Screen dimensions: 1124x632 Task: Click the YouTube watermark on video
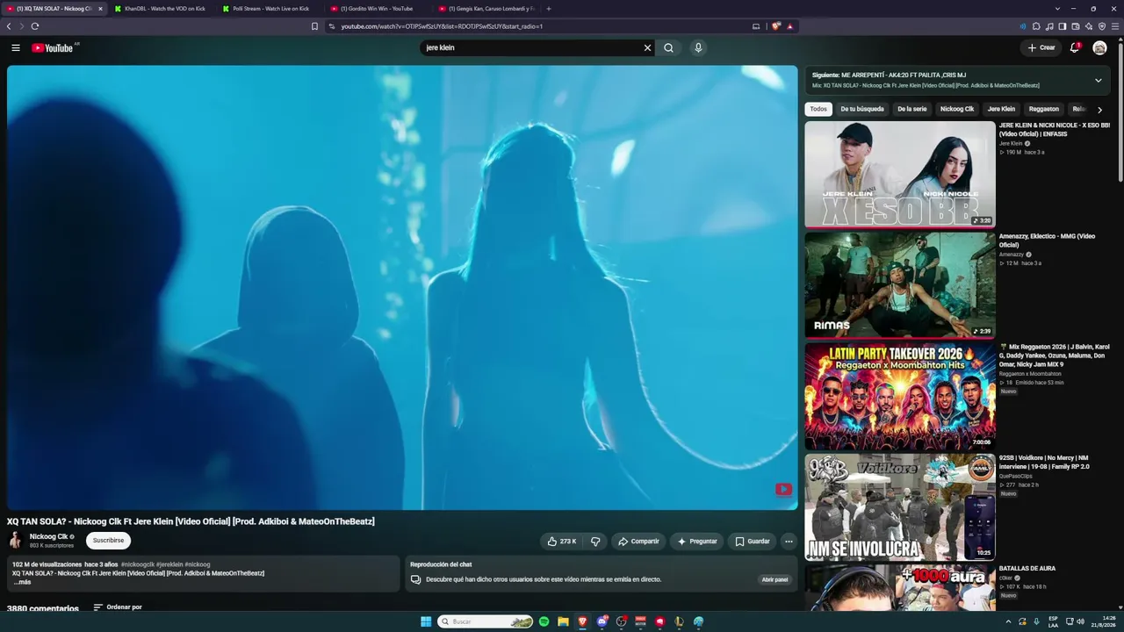pos(783,490)
